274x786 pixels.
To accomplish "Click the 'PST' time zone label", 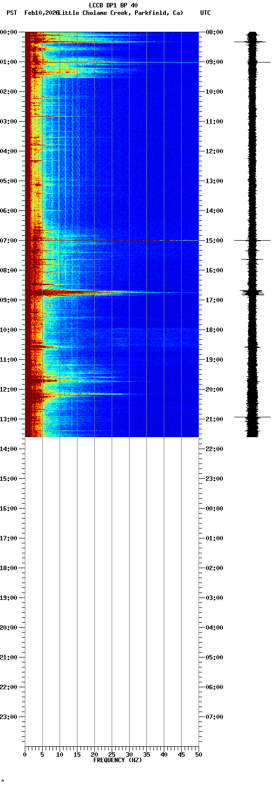I will [12, 13].
